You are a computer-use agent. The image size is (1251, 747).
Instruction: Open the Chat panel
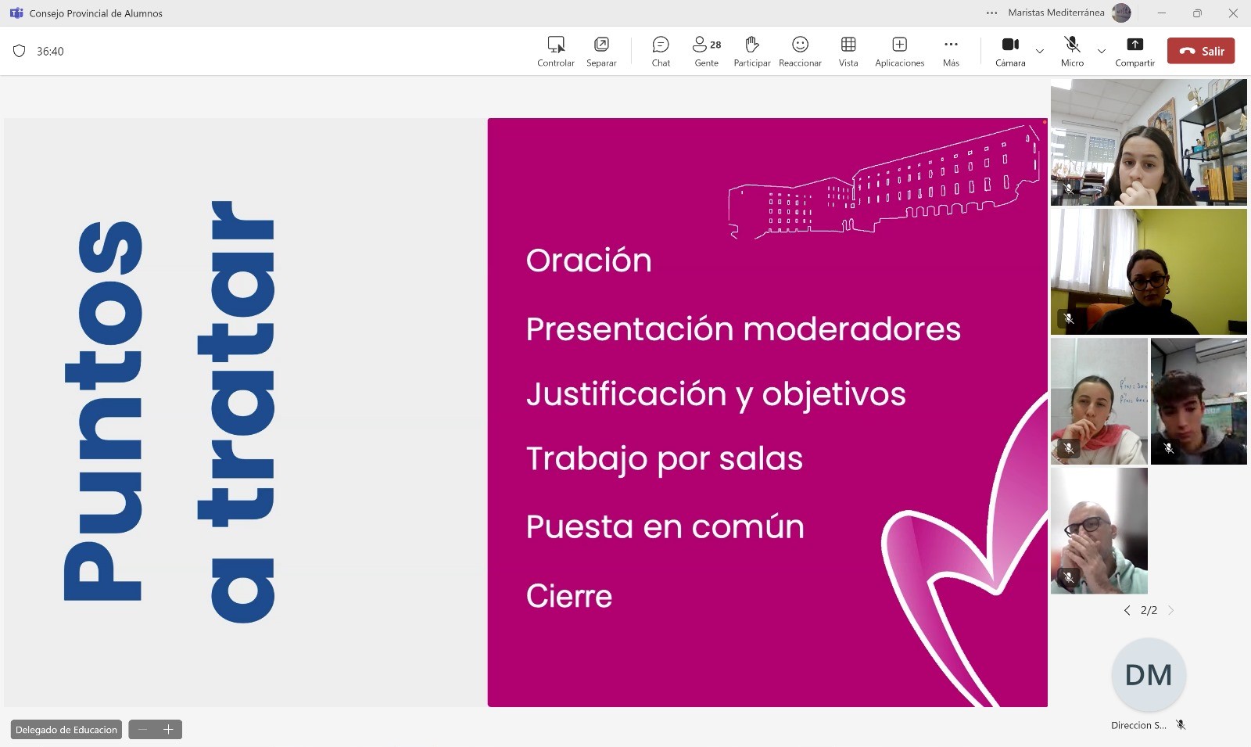661,52
